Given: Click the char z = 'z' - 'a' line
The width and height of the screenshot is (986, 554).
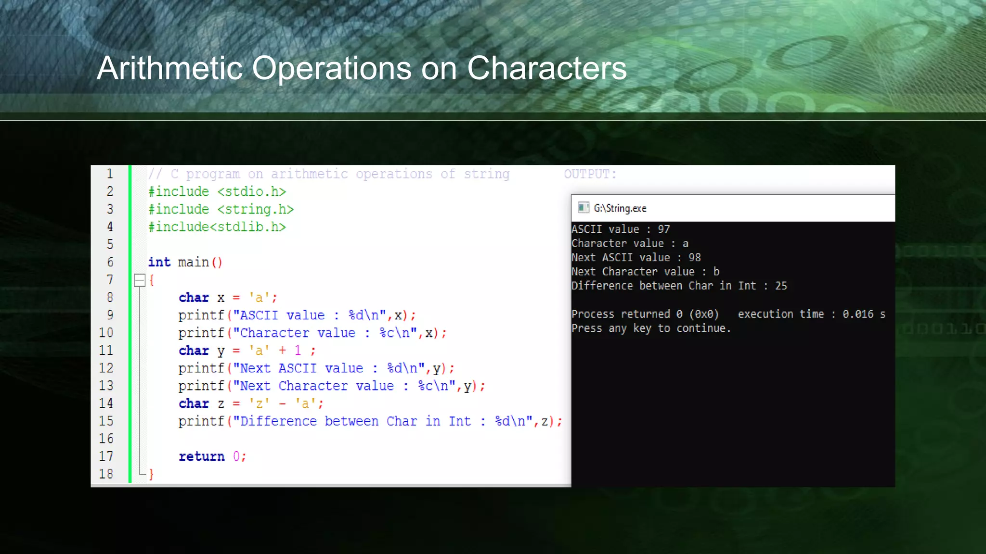Looking at the screenshot, I should (x=250, y=403).
